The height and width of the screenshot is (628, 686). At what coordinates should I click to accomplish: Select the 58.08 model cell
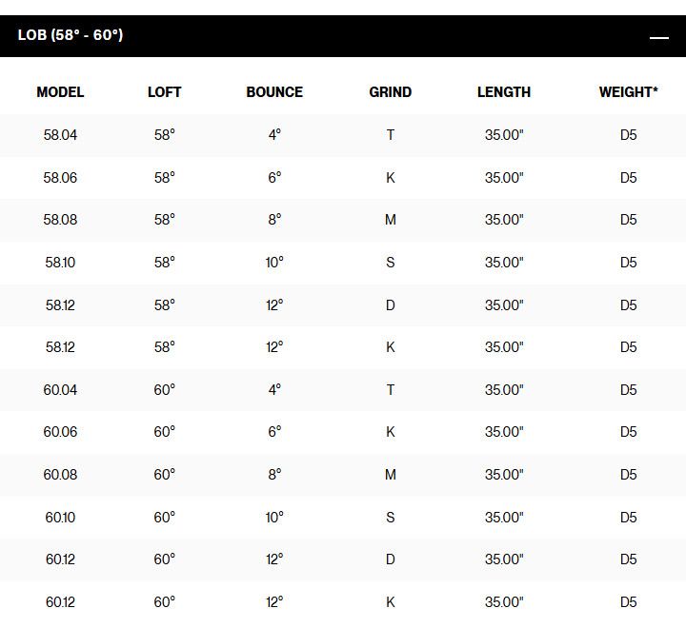[60, 220]
